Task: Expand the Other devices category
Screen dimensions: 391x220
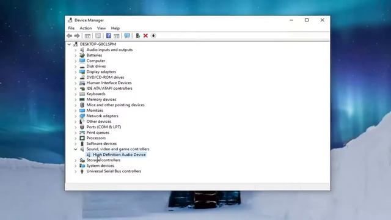Action: [76, 122]
